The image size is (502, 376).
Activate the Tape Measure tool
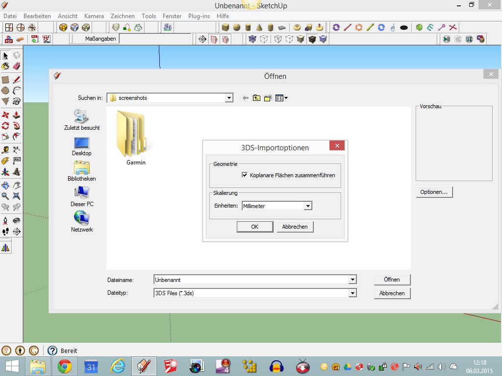5,150
